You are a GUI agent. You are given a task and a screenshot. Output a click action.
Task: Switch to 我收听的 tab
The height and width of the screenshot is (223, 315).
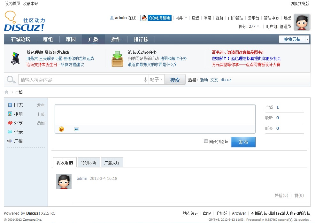pyautogui.click(x=65, y=162)
